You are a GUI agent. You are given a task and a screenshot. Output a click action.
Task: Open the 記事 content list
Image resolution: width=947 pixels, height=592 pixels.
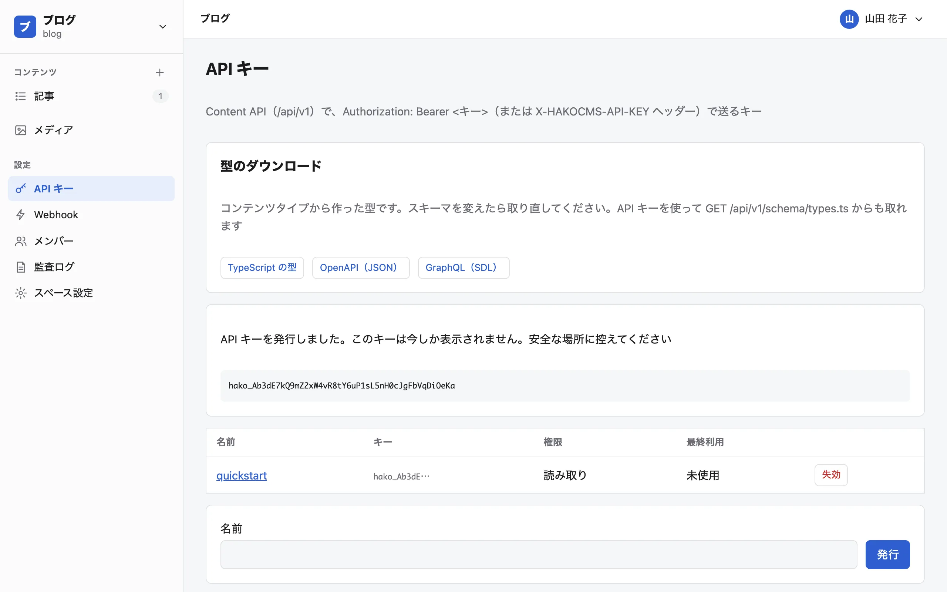(x=91, y=96)
